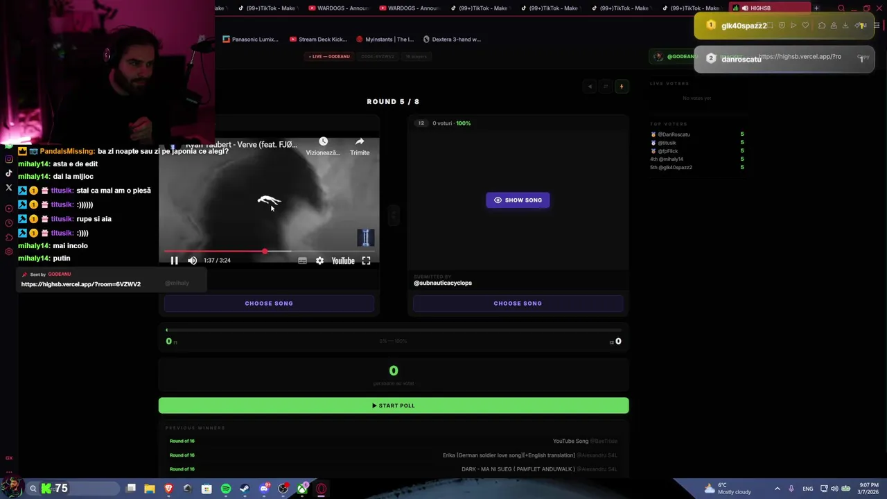
Task: Click the browser tab search icon
Action: 841,8
